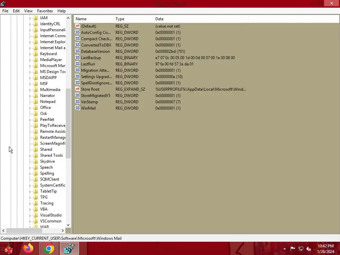The image size is (340, 255).
Task: Click the data value 0x000002bd (701)
Action: [x=170, y=51]
